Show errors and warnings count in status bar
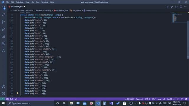The height and width of the screenshot is (106, 189). tap(9, 99)
